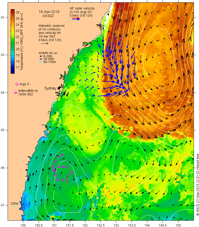Click the 155 longitude axis label
The image size is (199, 227).
[x=178, y=225]
